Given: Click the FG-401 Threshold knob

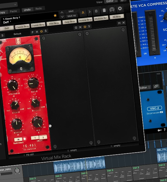Looking at the screenshot, I should [12, 85].
